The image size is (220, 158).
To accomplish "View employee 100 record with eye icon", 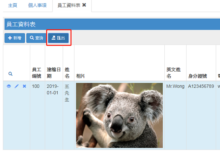I will point(9,86).
